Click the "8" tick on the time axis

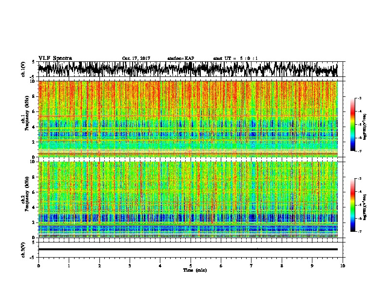pyautogui.click(x=282, y=266)
